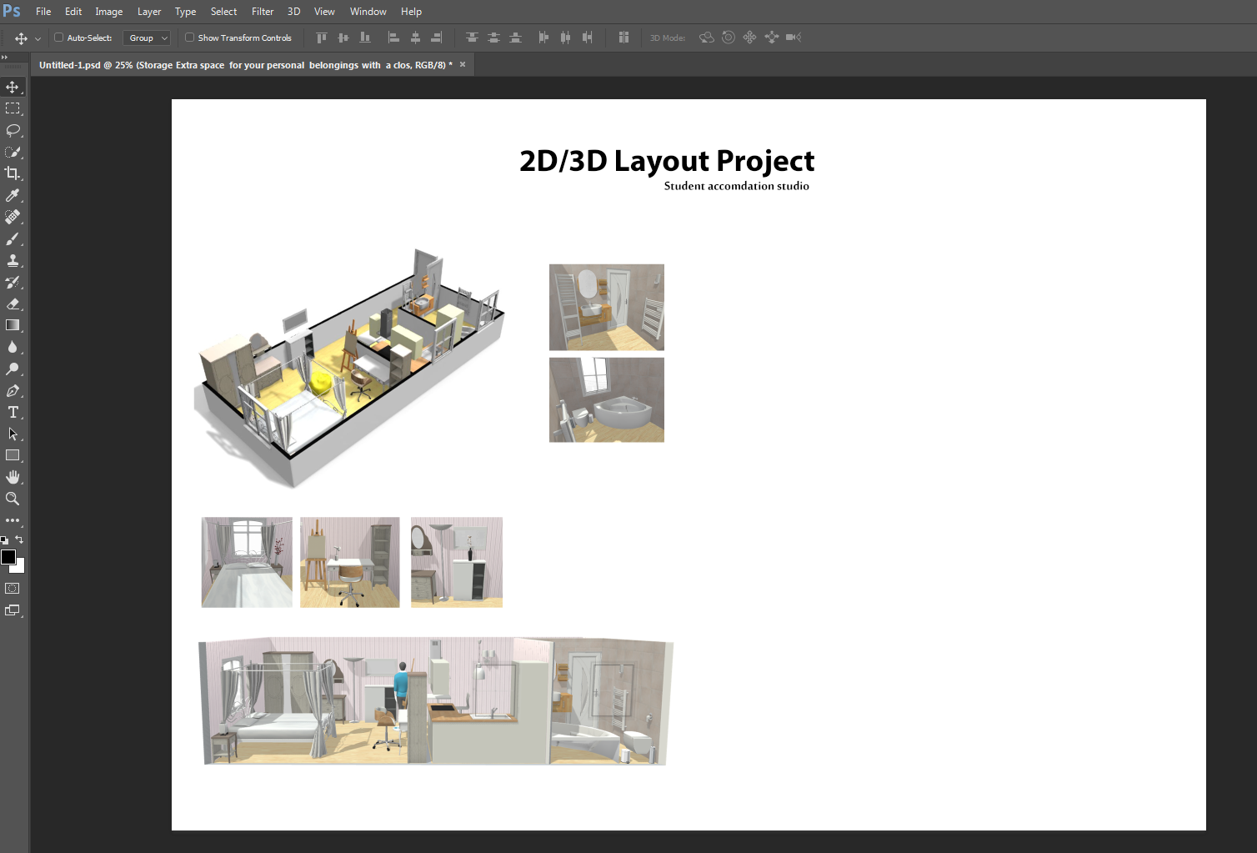Select the History Brush tool
Image resolution: width=1257 pixels, height=853 pixels.
13,282
